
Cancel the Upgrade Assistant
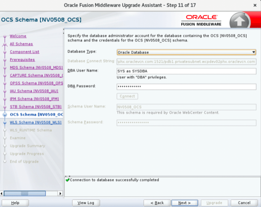pyautogui.click(x=244, y=203)
